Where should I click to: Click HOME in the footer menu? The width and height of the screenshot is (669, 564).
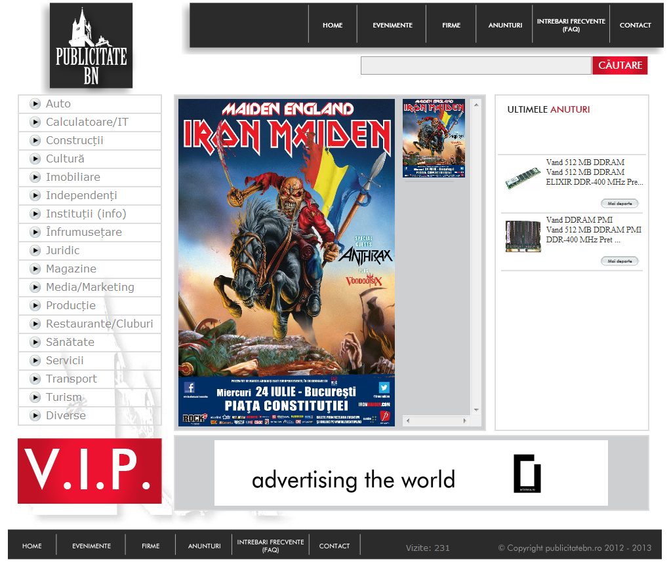(32, 546)
